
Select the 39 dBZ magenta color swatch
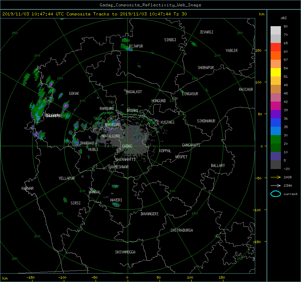tap(276, 106)
